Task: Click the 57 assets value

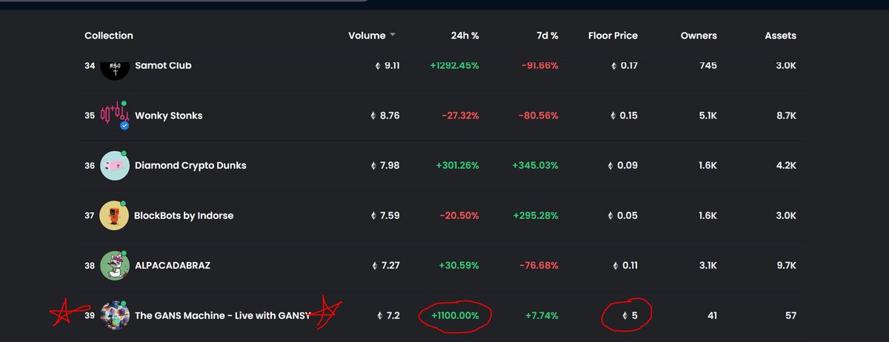Action: click(790, 315)
